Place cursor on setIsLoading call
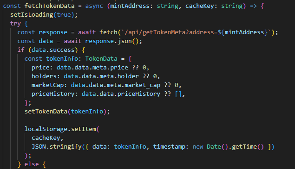295x169 pixels. 32,15
